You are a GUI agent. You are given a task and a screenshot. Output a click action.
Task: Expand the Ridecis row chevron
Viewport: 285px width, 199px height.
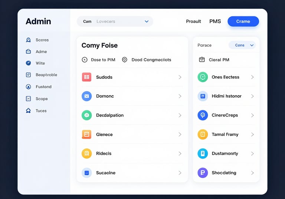pos(180,154)
